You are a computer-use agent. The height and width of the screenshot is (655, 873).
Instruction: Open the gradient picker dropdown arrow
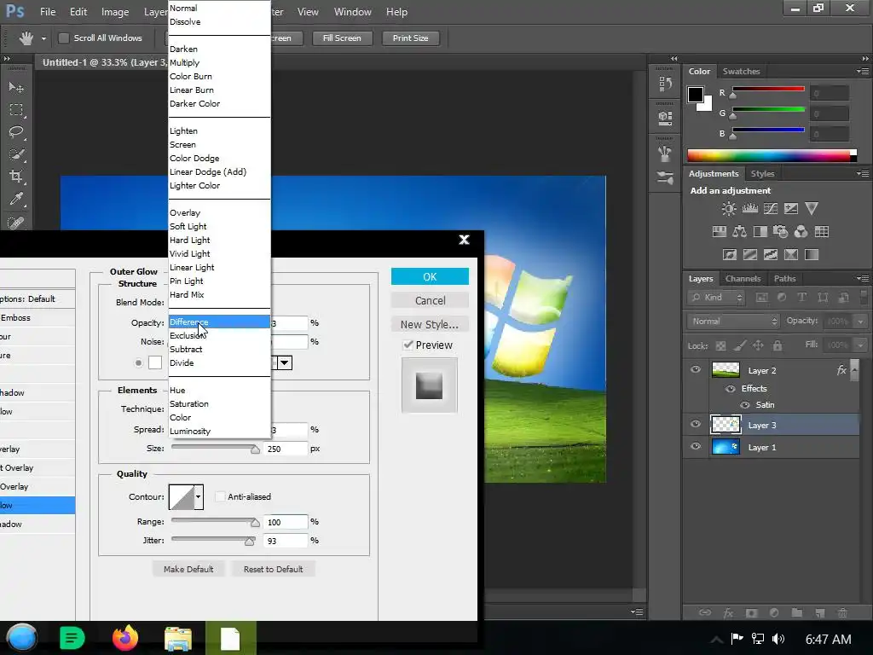(x=285, y=363)
